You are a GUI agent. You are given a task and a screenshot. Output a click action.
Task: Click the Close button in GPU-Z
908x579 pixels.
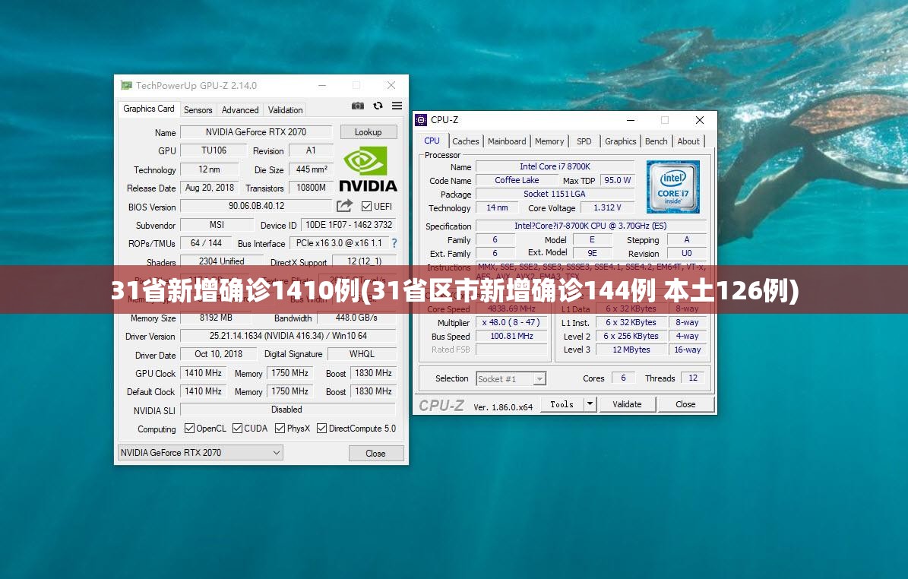click(x=376, y=454)
